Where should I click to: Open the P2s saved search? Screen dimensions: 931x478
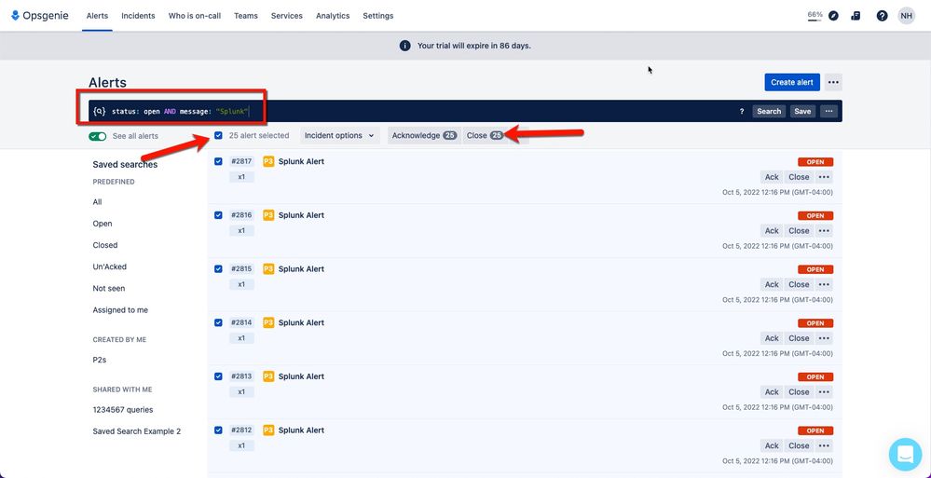(x=99, y=360)
